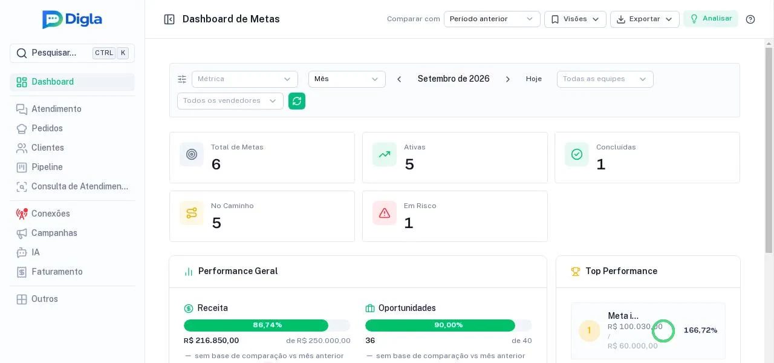Click the Receita 86,74% progress bar
Viewport: 774px width, 363px height.
pyautogui.click(x=267, y=325)
